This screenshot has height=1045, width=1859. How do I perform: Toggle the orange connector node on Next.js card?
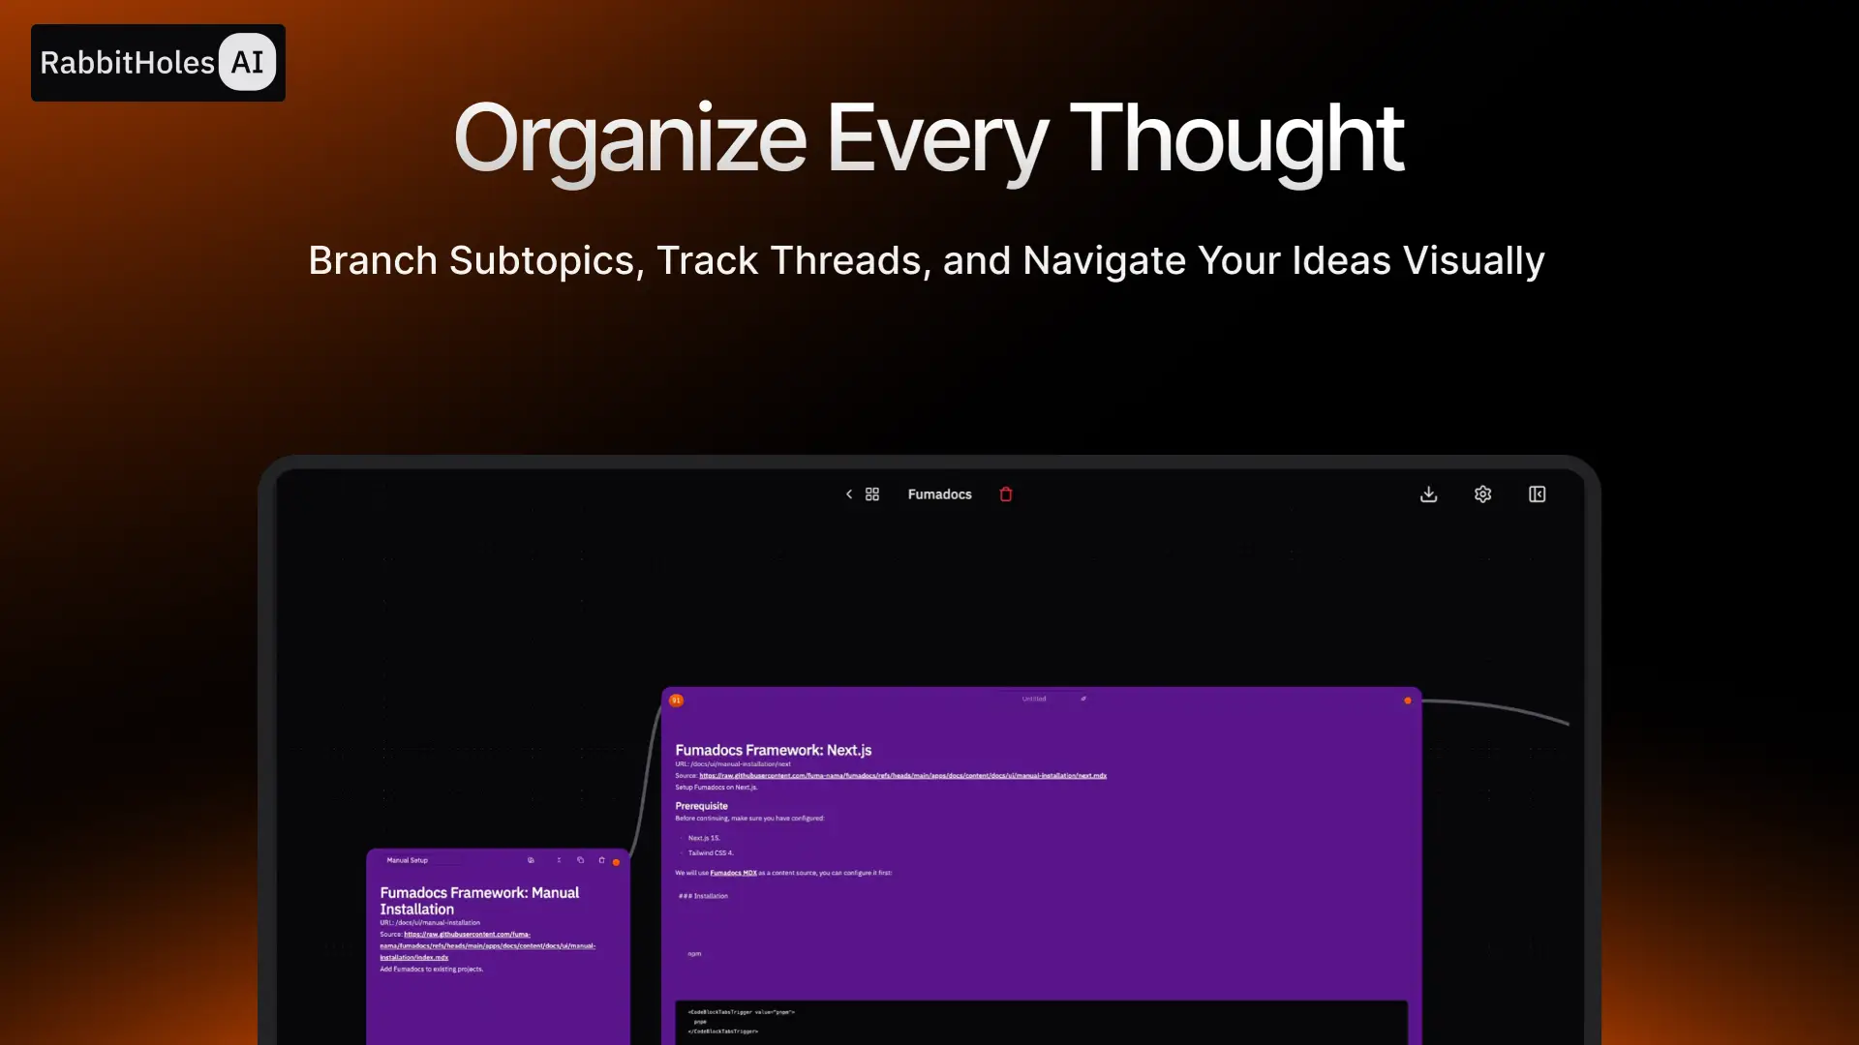[1409, 700]
